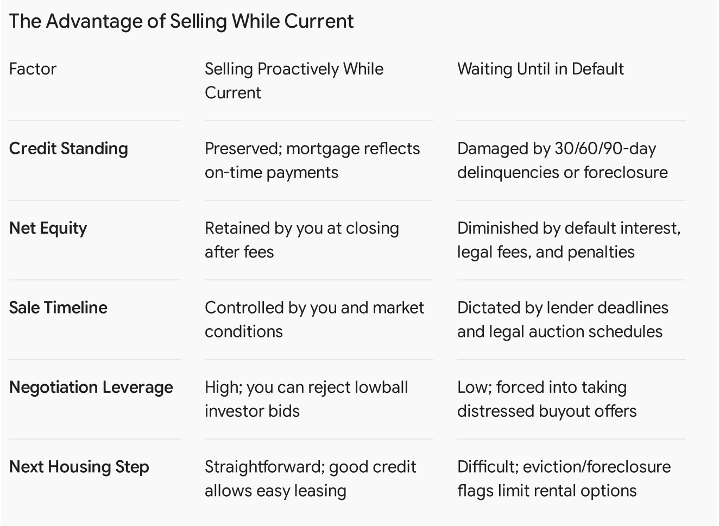
Task: Select the 'Next Housing Step' row label
Action: [x=79, y=467]
